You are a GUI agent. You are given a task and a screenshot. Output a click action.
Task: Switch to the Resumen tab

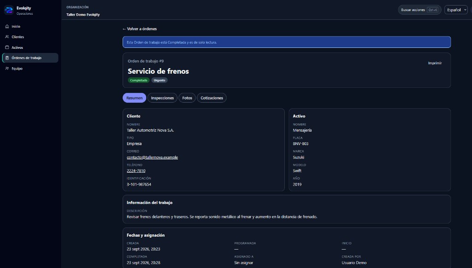pos(134,98)
